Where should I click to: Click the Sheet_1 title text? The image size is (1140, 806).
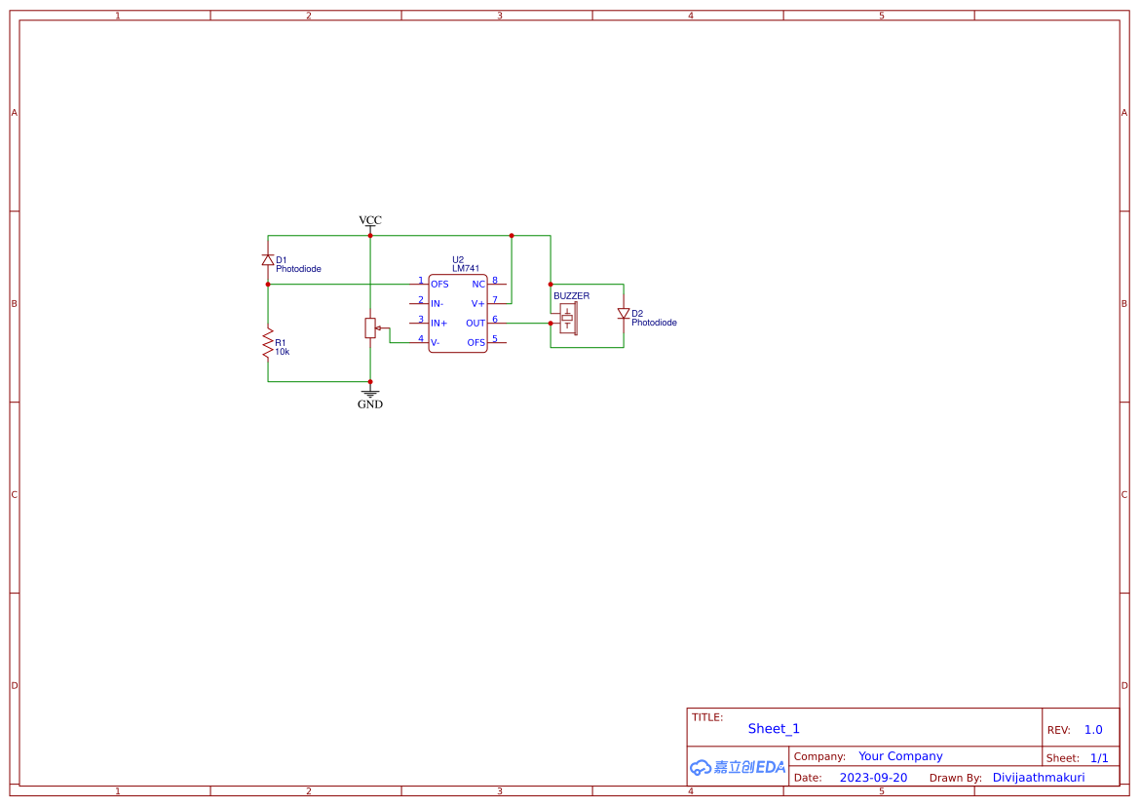click(774, 729)
